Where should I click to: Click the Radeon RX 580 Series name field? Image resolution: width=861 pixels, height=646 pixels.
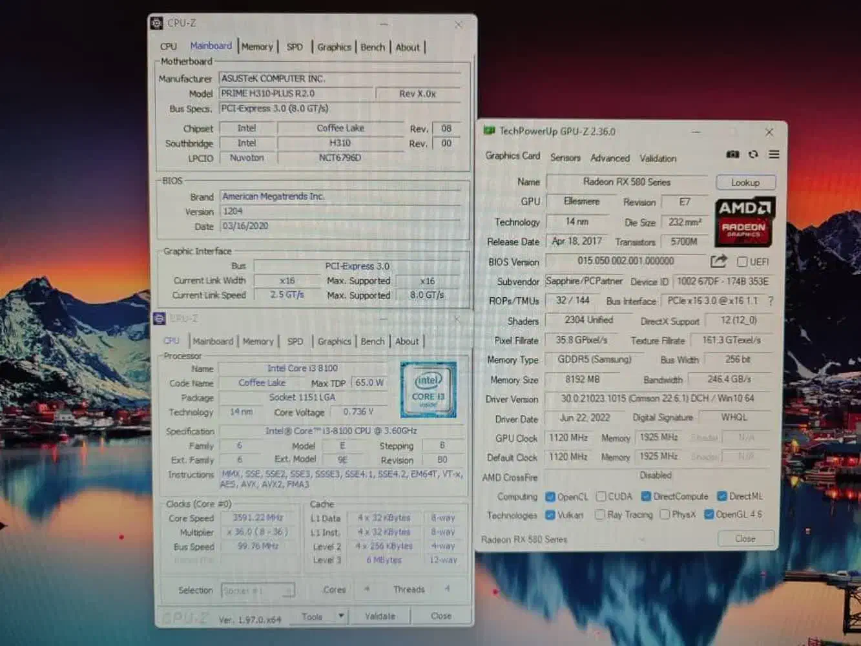(627, 182)
